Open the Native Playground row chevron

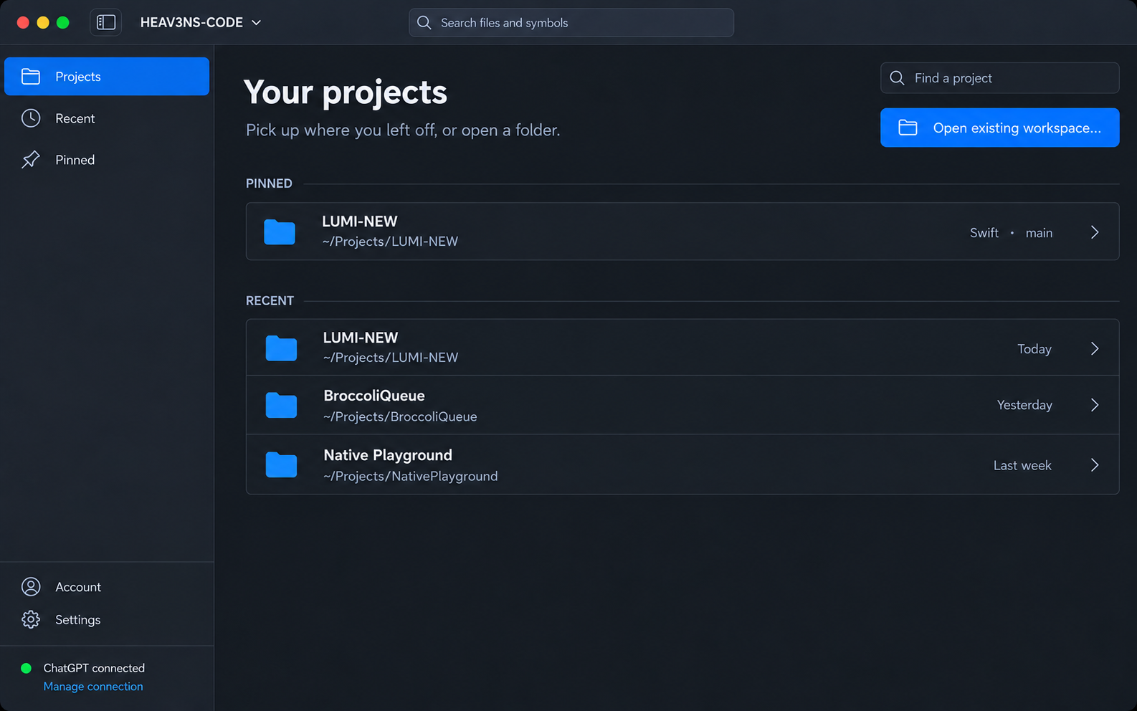coord(1095,465)
